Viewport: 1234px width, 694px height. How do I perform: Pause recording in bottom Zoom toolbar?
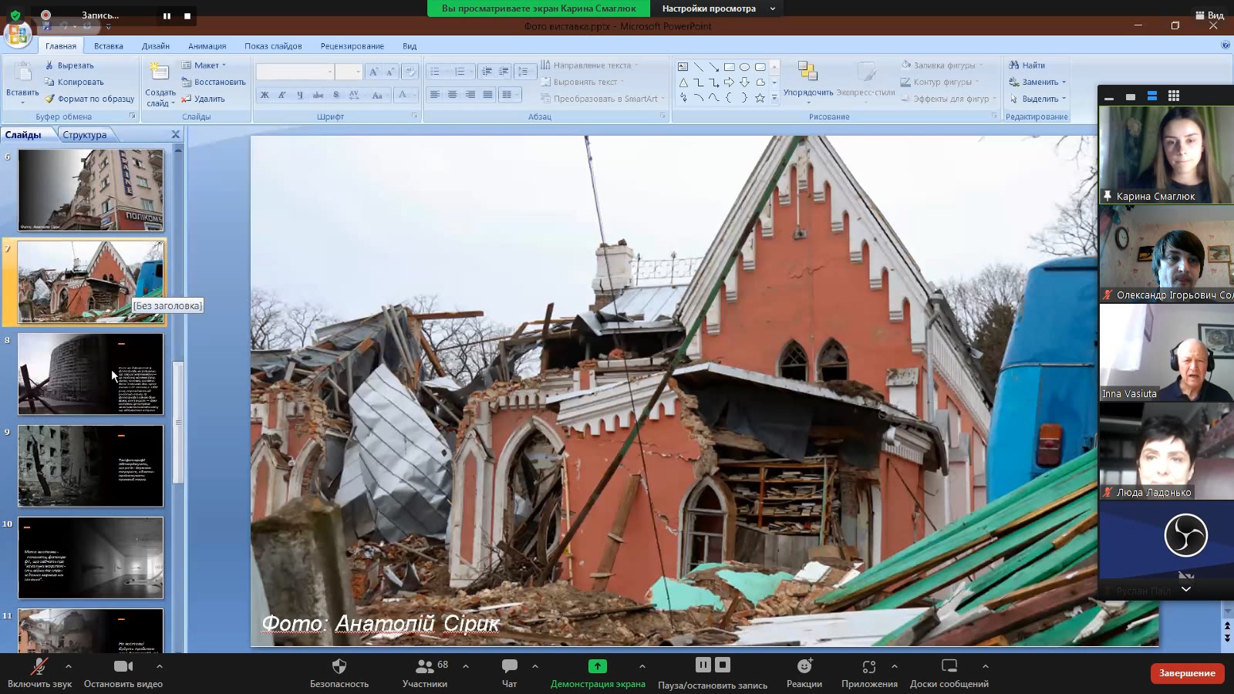pos(703,665)
